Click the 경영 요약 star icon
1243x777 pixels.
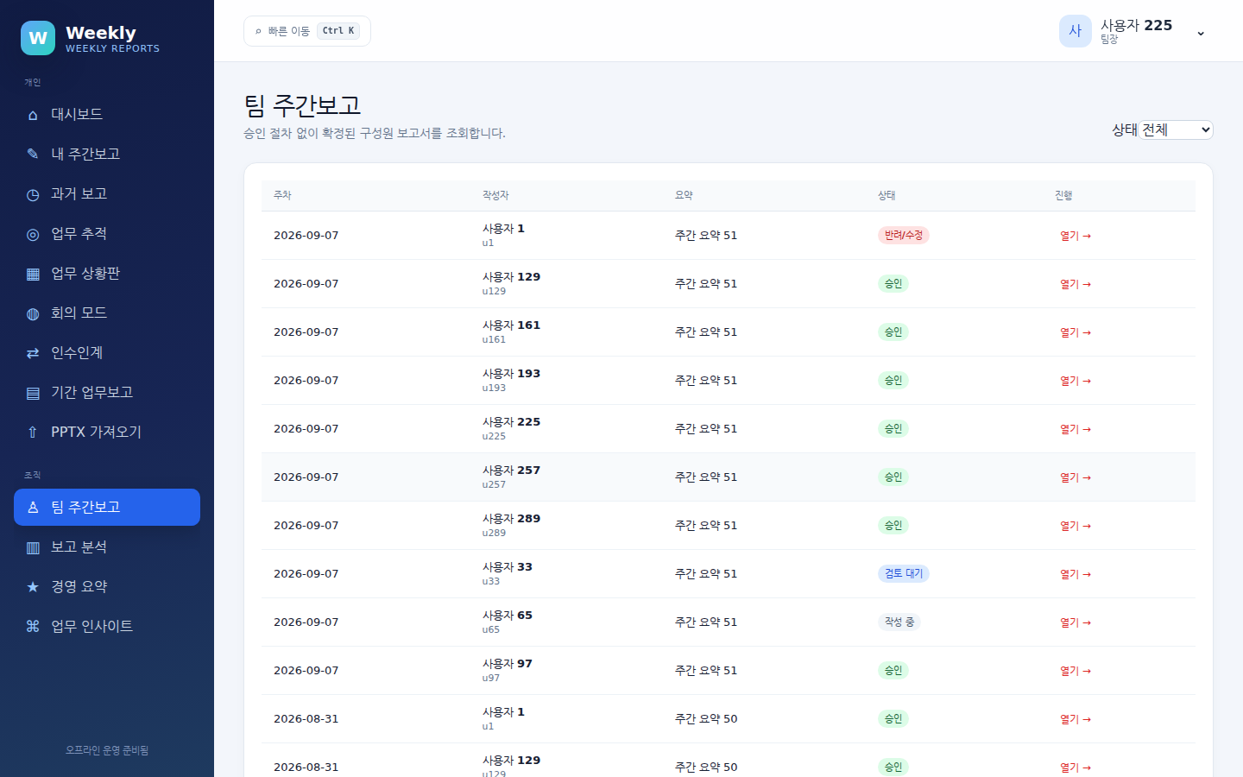pos(33,587)
